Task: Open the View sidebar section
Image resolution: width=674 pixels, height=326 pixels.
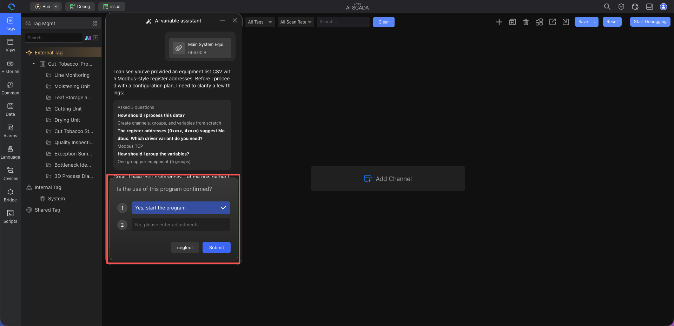Action: (x=10, y=46)
